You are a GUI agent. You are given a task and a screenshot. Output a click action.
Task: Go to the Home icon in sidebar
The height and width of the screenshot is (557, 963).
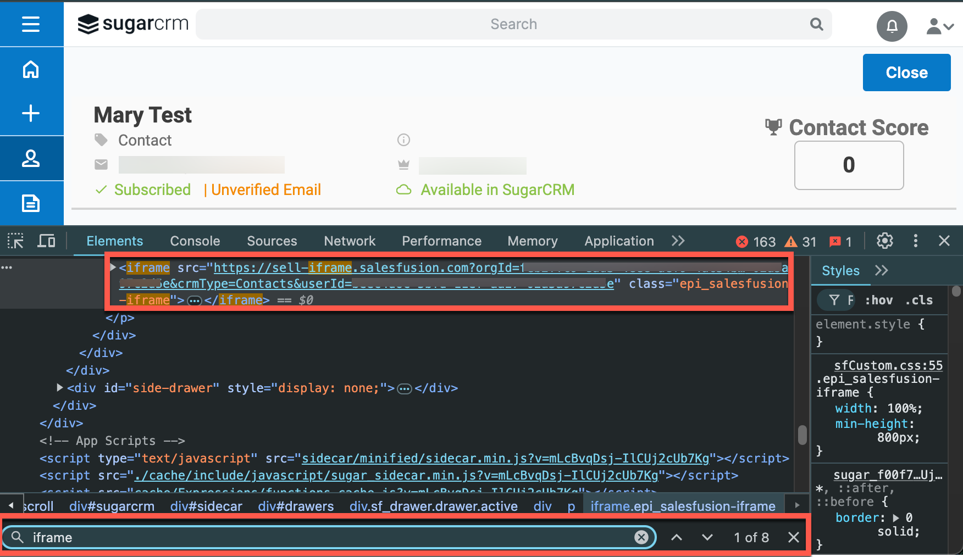click(x=31, y=69)
